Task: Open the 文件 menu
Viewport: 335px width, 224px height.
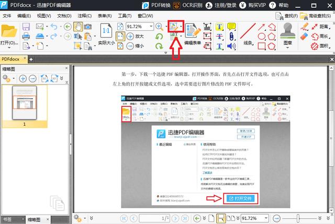Action: coord(7,16)
